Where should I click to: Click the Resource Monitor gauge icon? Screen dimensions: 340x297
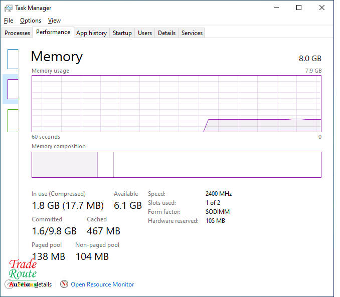pos(64,284)
